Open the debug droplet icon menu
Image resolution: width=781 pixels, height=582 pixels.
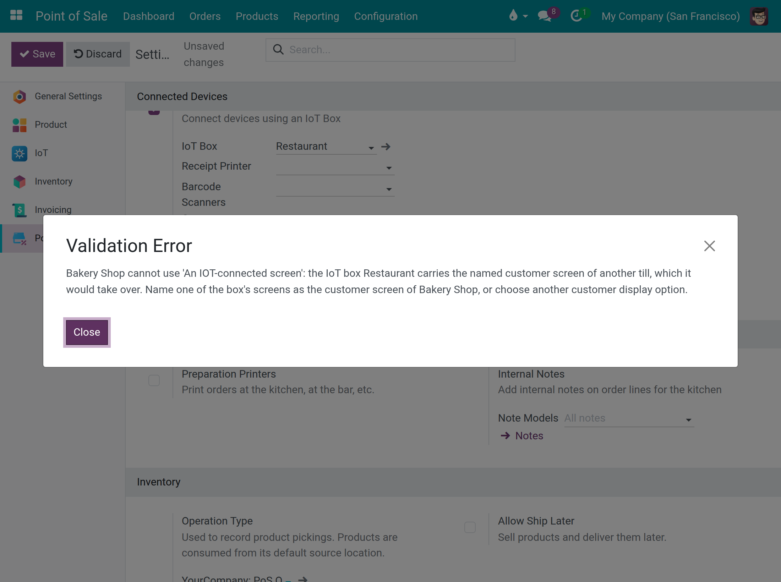point(518,16)
